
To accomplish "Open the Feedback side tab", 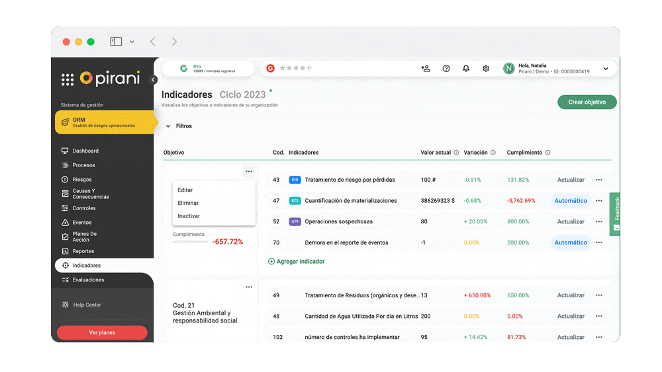I will point(615,214).
